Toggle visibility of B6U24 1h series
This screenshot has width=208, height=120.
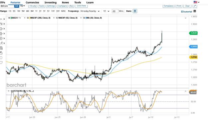tap(9, 18)
